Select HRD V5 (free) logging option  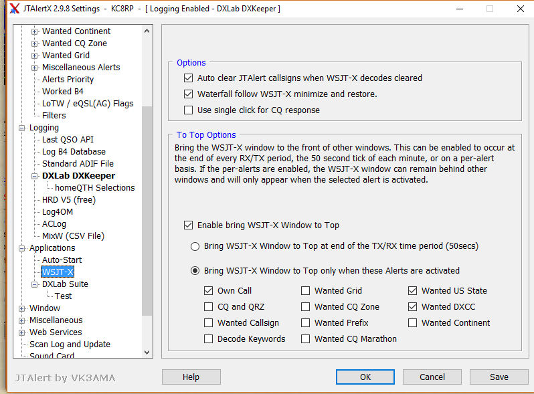coord(69,199)
